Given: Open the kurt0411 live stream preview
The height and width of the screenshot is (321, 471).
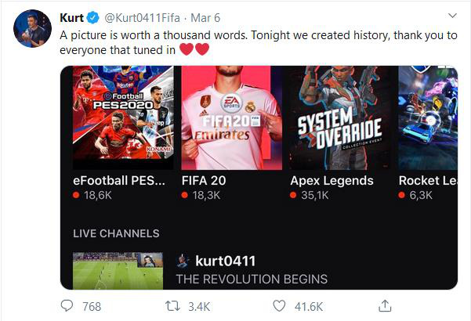Looking at the screenshot, I should pos(118,269).
